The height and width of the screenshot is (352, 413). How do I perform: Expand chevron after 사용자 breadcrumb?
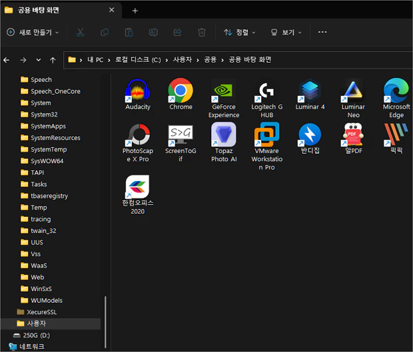pyautogui.click(x=198, y=61)
